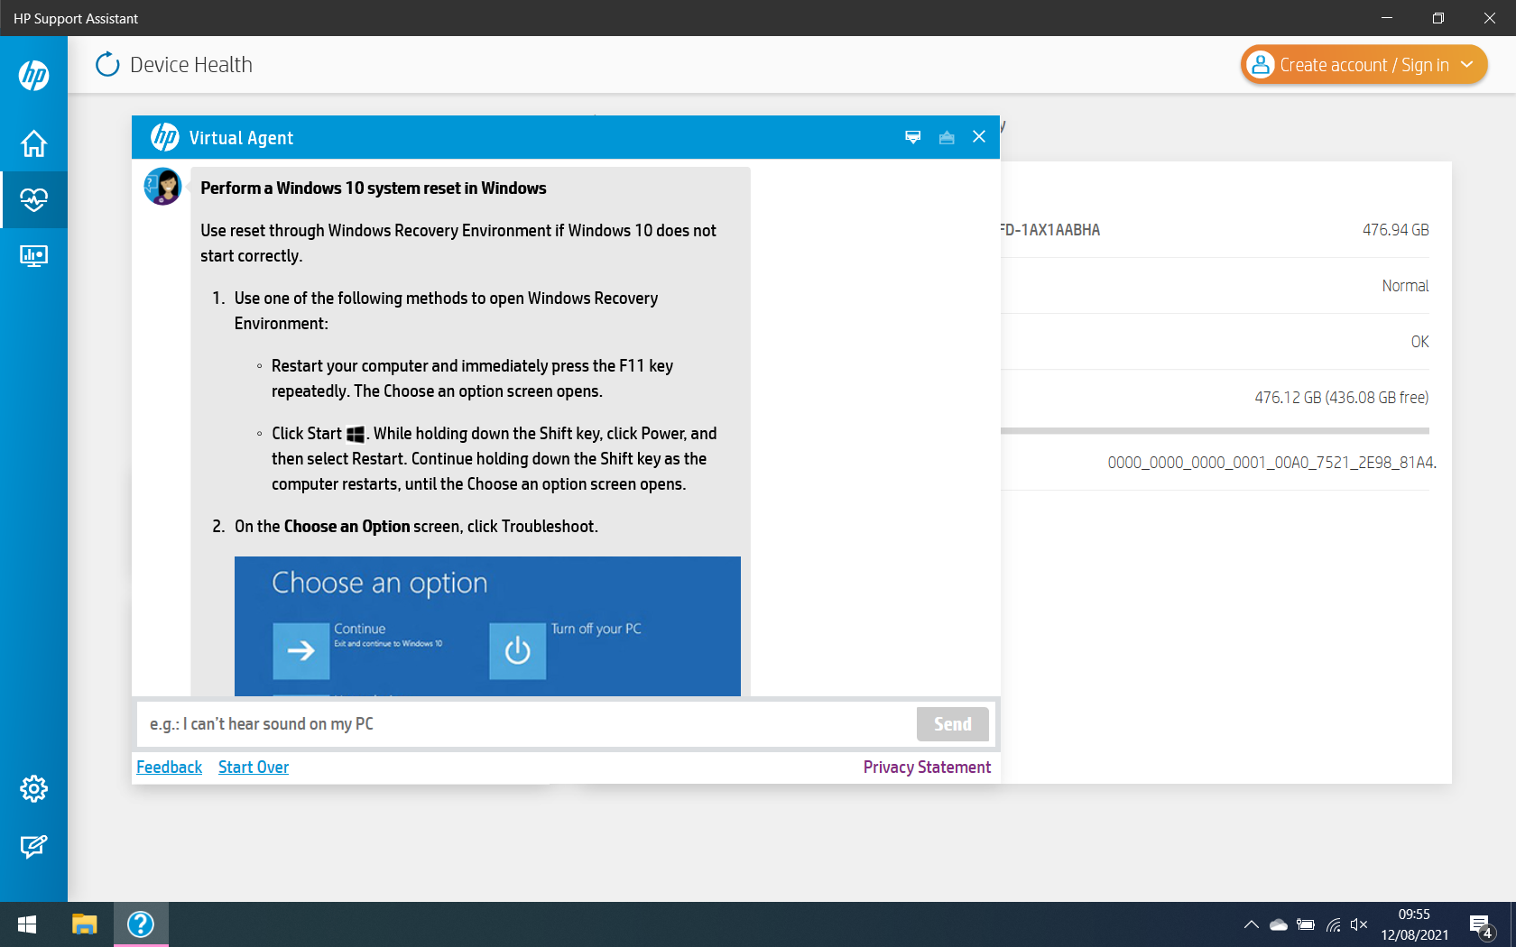Viewport: 1516px width, 947px height.
Task: Click the Device Health page title
Action: pos(191,65)
